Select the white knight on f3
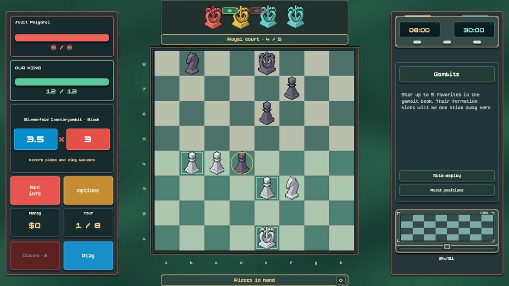Viewport: 509px width, 286px height. 292,188
